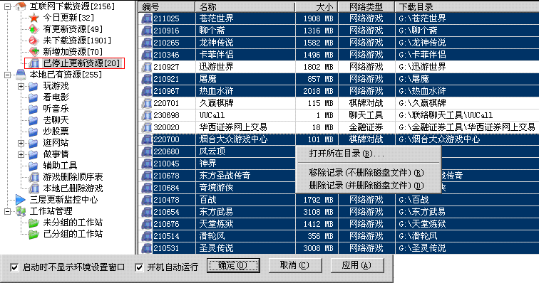The height and width of the screenshot is (283, 539).
Task: Click the icon beside 已停止更新资源[20]
Action: pyautogui.click(x=34, y=63)
